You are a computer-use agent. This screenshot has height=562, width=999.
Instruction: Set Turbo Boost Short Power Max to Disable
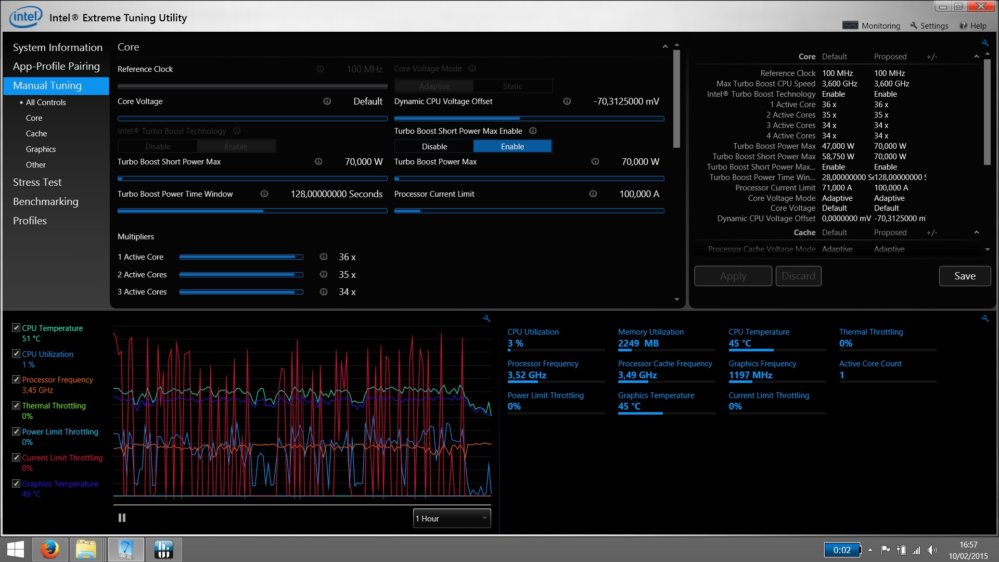(x=434, y=146)
